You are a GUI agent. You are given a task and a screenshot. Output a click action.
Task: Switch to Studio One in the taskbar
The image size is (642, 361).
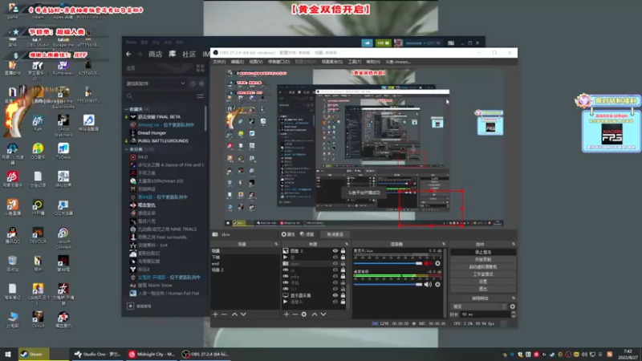coord(97,354)
